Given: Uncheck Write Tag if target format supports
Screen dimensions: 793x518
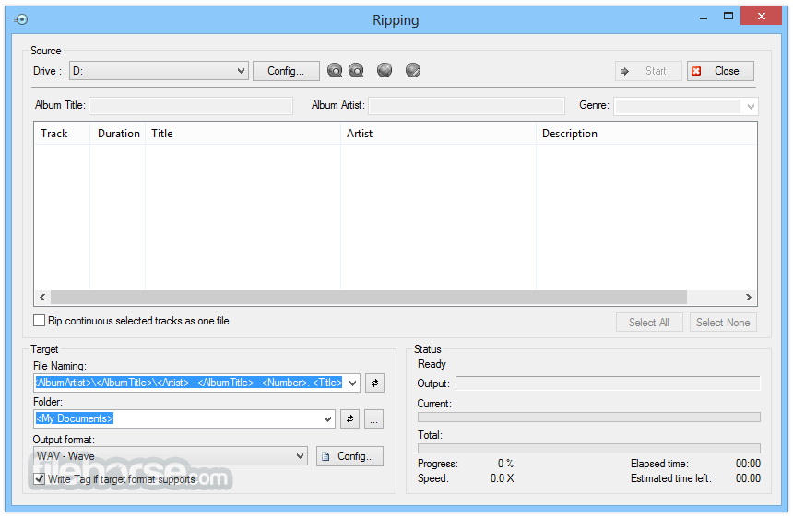Looking at the screenshot, I should pos(39,478).
